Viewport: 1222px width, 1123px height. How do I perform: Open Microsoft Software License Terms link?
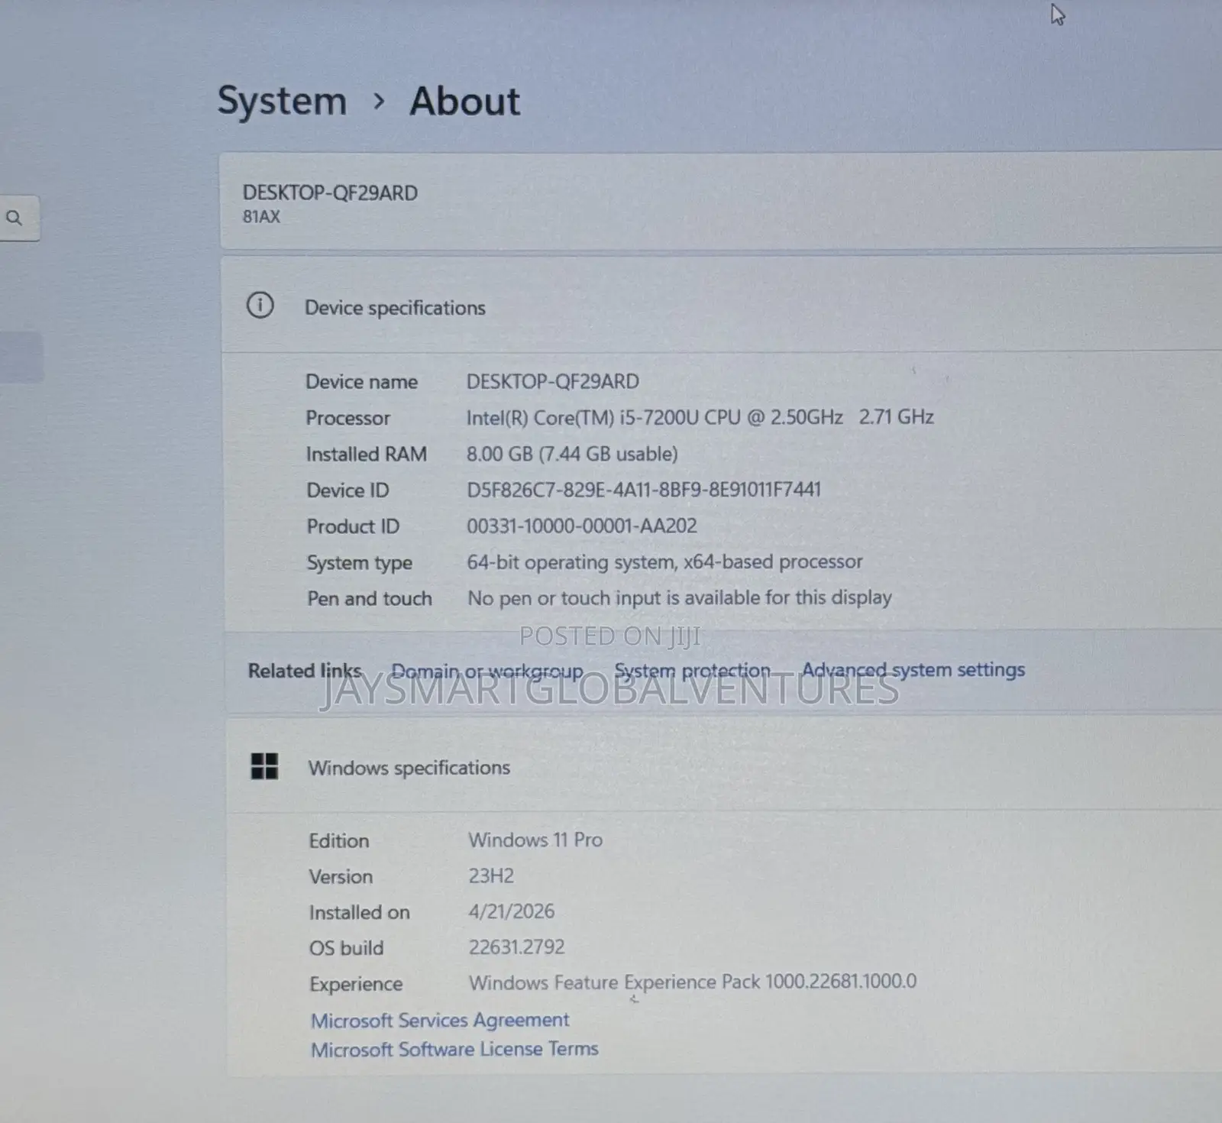click(x=454, y=1049)
